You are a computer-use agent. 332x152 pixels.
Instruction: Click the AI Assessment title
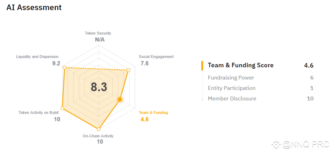(x=34, y=7)
